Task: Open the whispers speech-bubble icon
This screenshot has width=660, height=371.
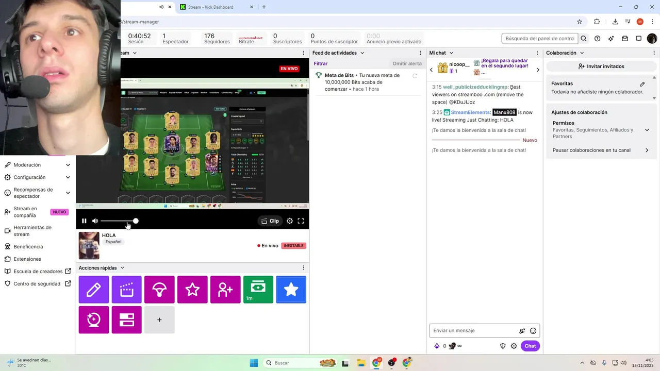Action: coord(638,39)
